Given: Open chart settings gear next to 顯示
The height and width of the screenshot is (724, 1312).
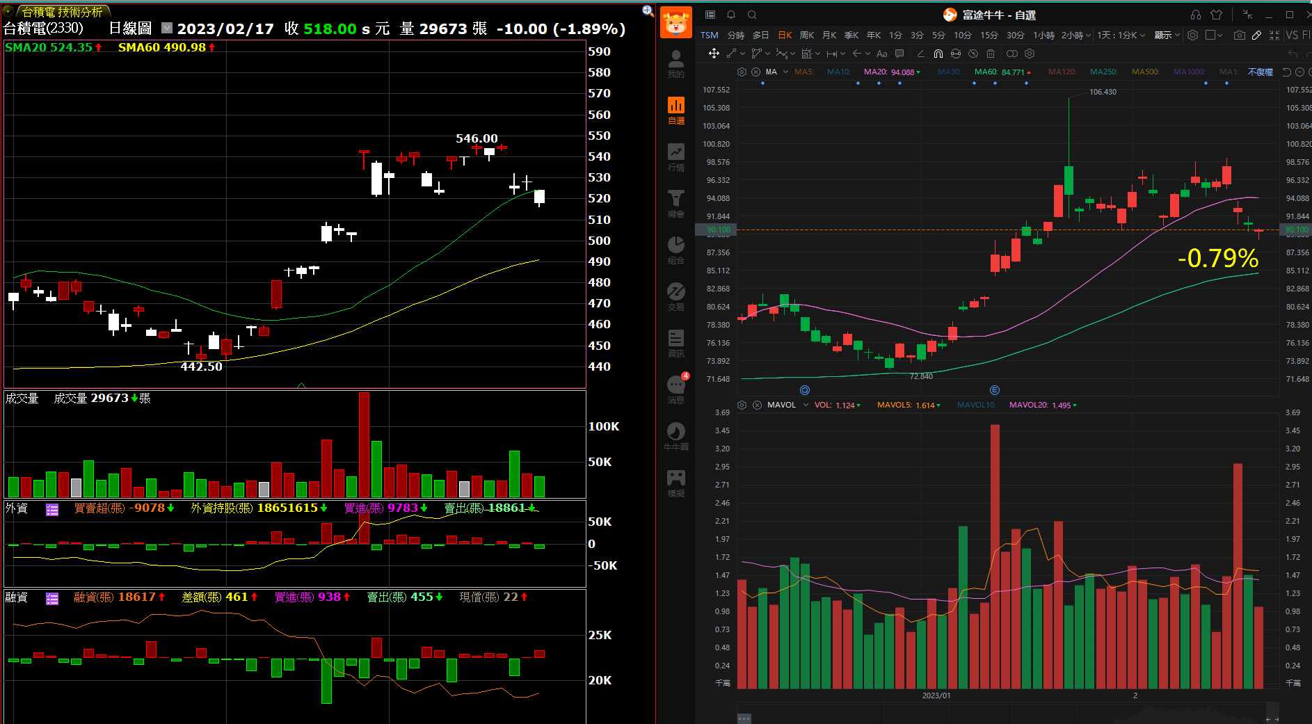Looking at the screenshot, I should click(x=1192, y=35).
